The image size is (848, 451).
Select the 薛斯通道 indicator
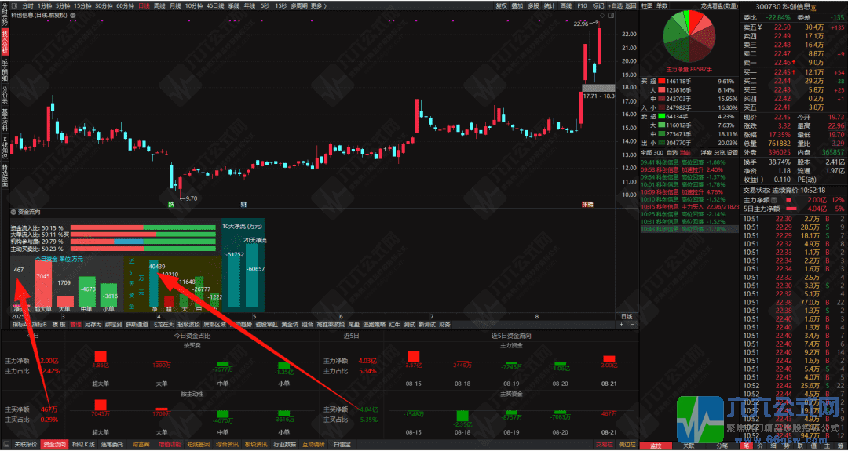point(137,325)
